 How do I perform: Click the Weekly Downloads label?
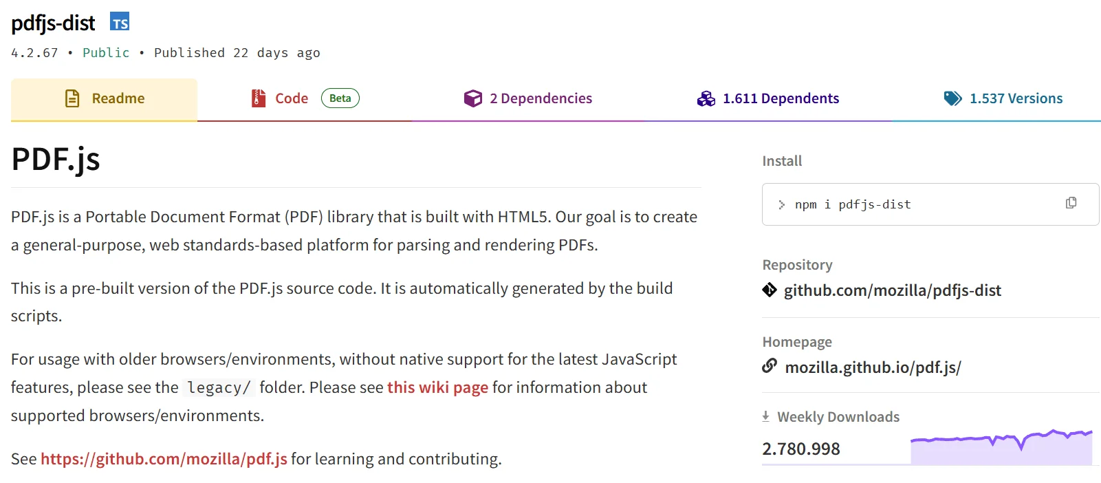click(838, 417)
